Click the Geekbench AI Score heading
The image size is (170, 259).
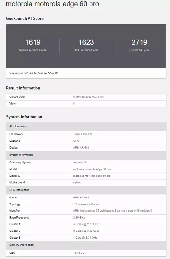[25, 18]
